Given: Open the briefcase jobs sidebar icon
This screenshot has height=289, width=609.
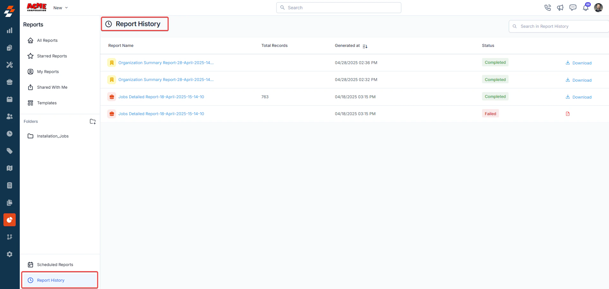Looking at the screenshot, I should pos(10,82).
